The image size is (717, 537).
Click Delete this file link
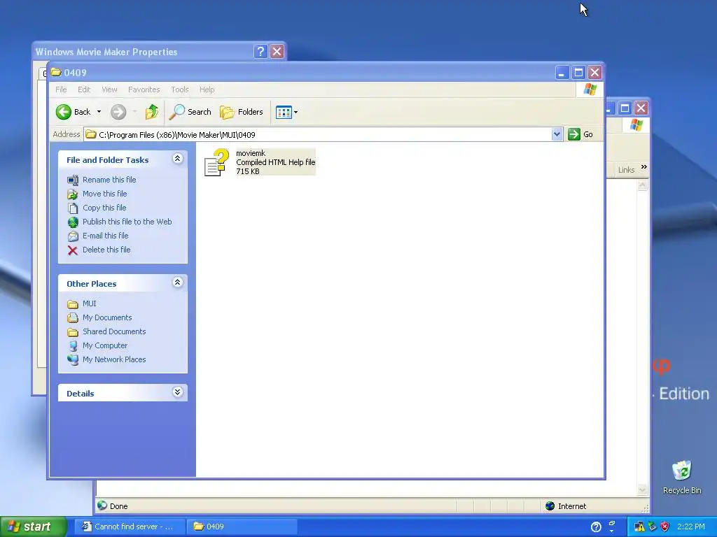click(x=106, y=250)
